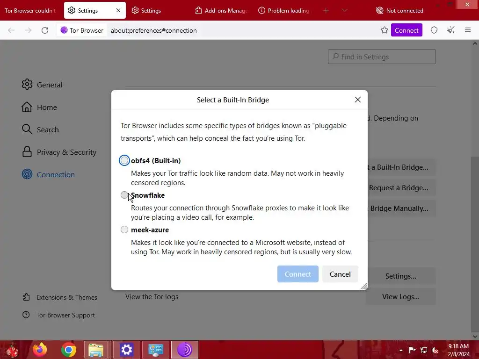Viewport: 479px width, 359px height.
Task: Open the General settings category
Action: pyautogui.click(x=42, y=85)
